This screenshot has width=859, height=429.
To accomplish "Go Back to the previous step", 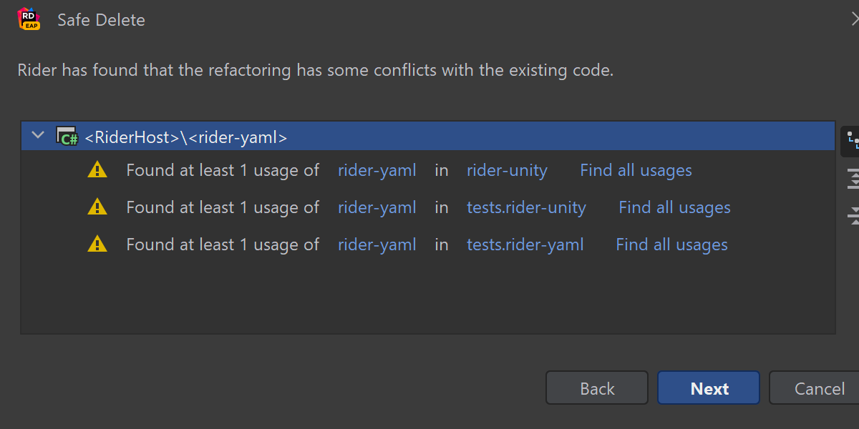I will pyautogui.click(x=597, y=388).
